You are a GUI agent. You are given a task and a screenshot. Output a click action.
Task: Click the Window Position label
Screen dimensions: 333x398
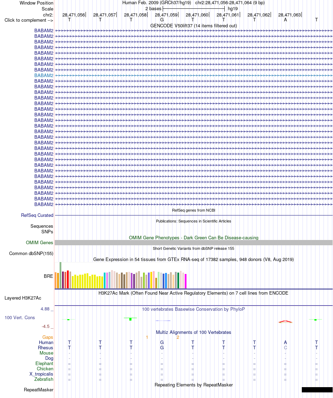36,3
